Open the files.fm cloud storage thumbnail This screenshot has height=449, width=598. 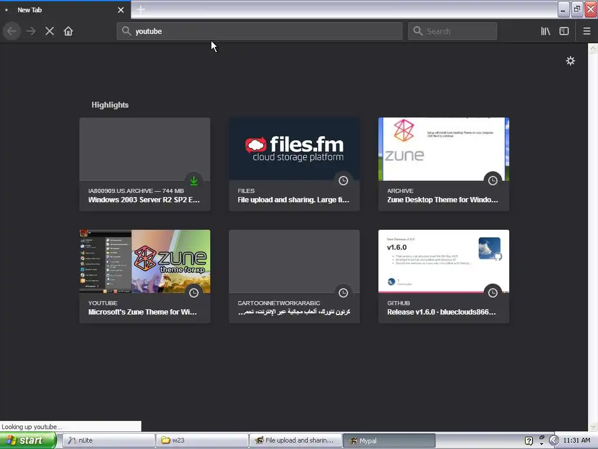(x=294, y=149)
